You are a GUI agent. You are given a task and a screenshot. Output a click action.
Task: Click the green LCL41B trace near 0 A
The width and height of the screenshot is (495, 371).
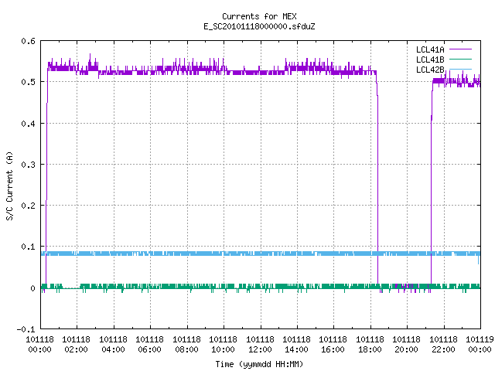[x=261, y=287]
